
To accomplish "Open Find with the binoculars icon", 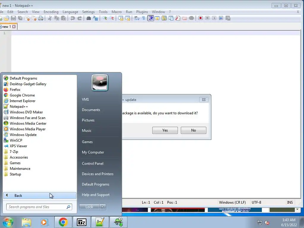I will [x=88, y=18].
